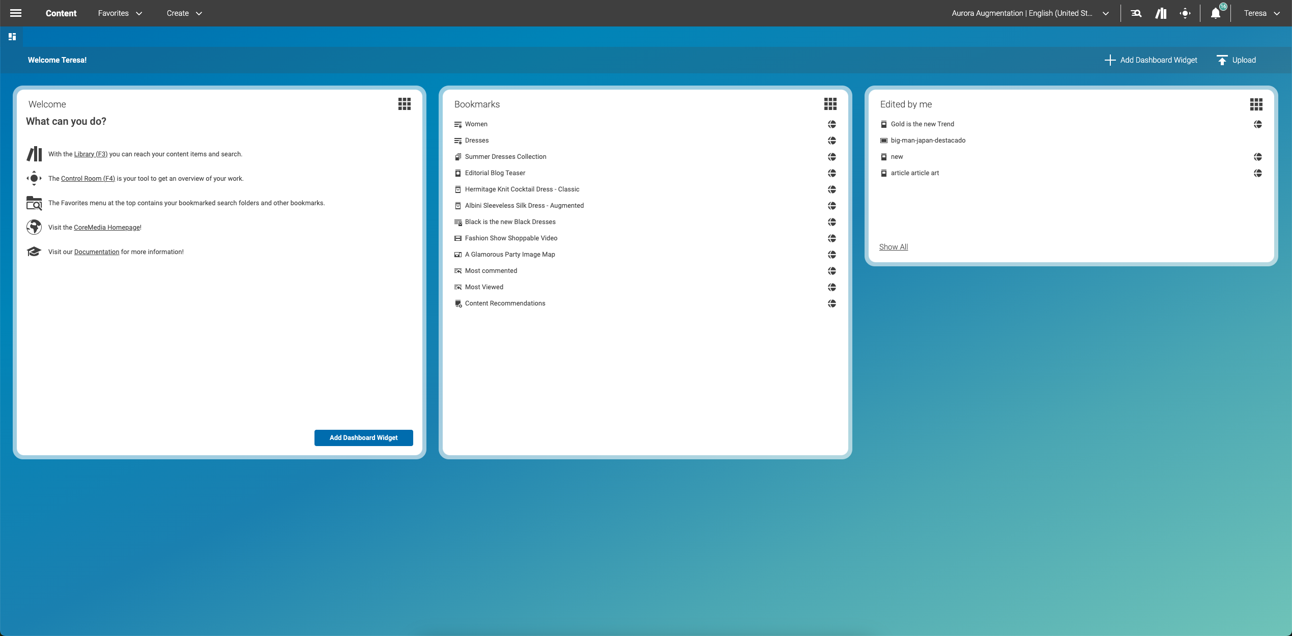The height and width of the screenshot is (636, 1292).
Task: Click the Show All link
Action: tap(893, 247)
